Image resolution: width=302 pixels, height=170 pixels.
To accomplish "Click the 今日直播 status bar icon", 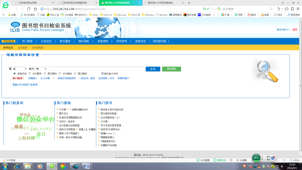I will [x=203, y=160].
